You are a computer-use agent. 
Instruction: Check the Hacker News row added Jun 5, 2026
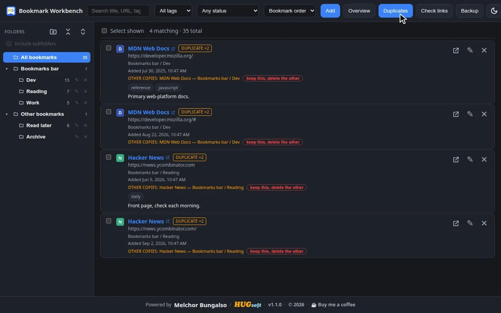coord(109,157)
